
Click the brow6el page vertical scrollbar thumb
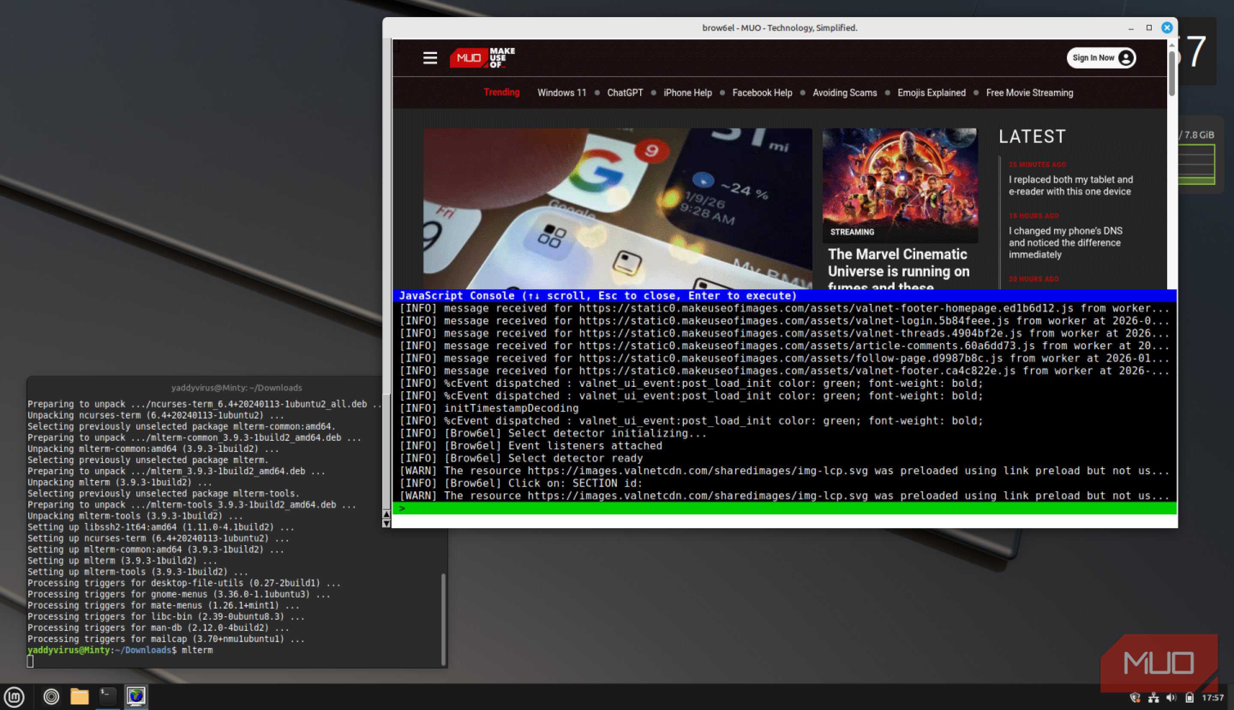(1171, 73)
